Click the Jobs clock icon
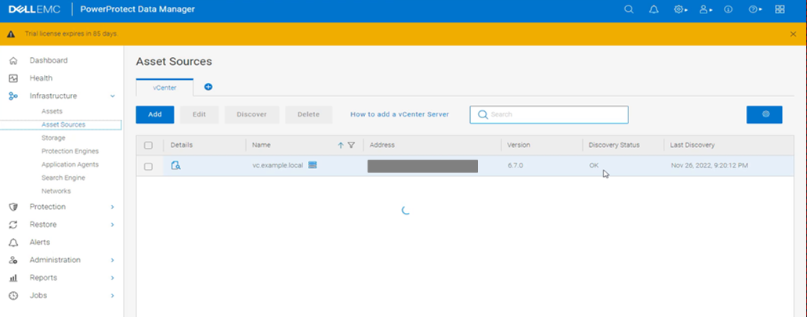Image resolution: width=807 pixels, height=317 pixels. click(14, 295)
